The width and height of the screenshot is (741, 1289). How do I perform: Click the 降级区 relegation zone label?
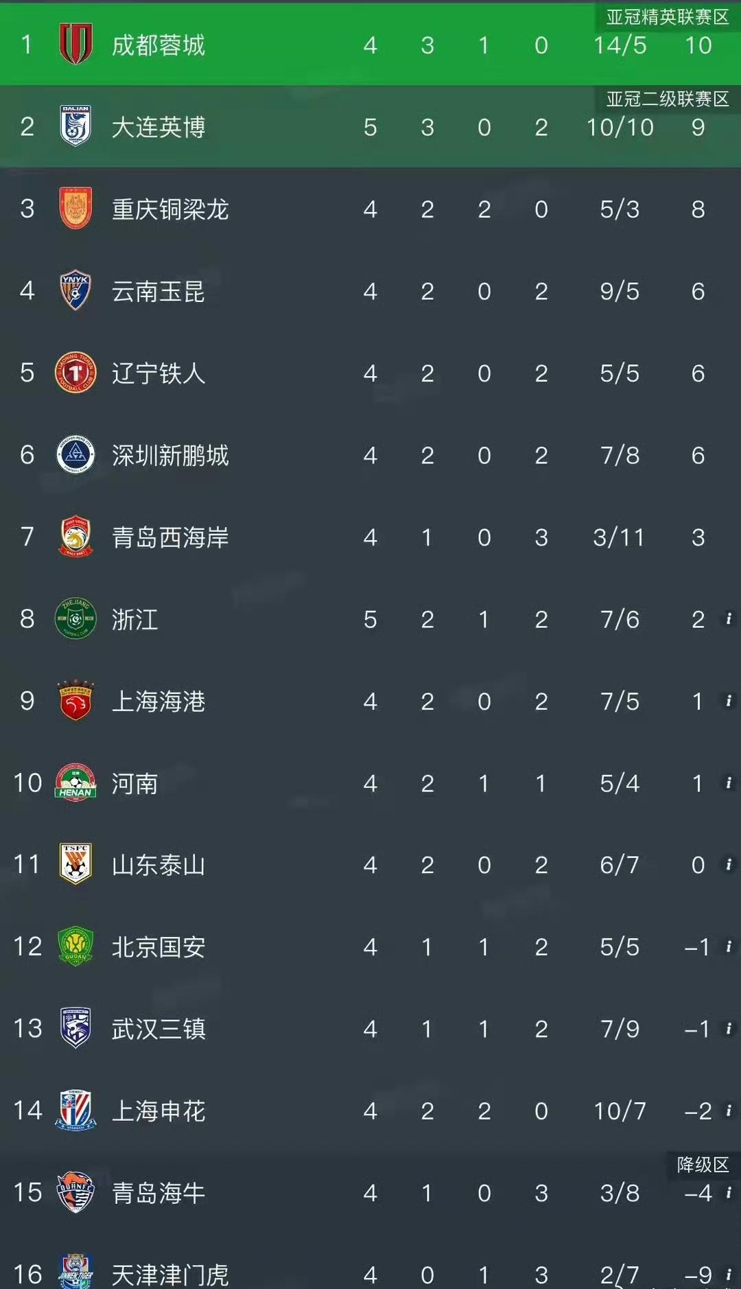click(x=703, y=1165)
